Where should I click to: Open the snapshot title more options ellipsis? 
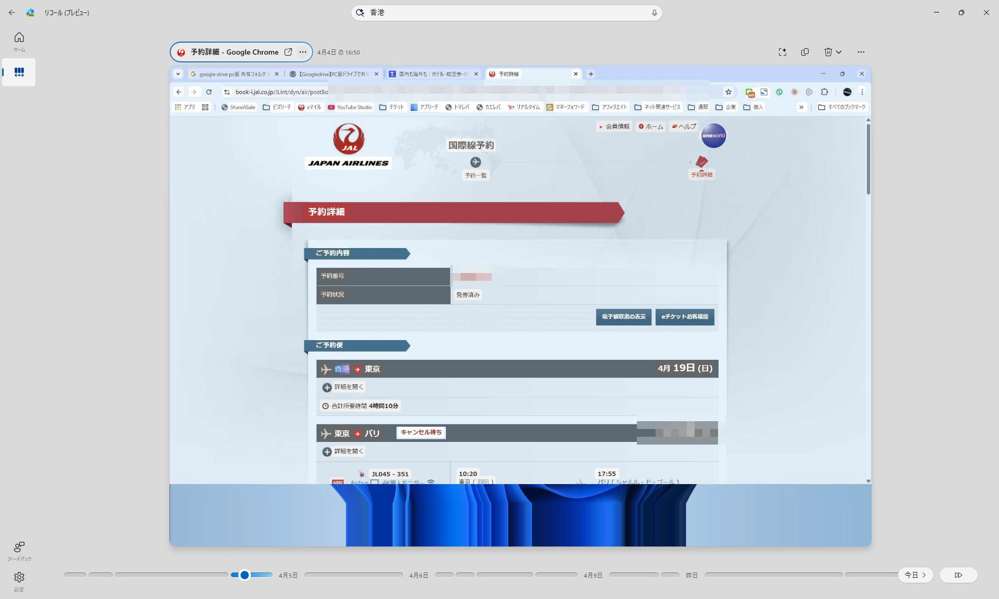303,52
